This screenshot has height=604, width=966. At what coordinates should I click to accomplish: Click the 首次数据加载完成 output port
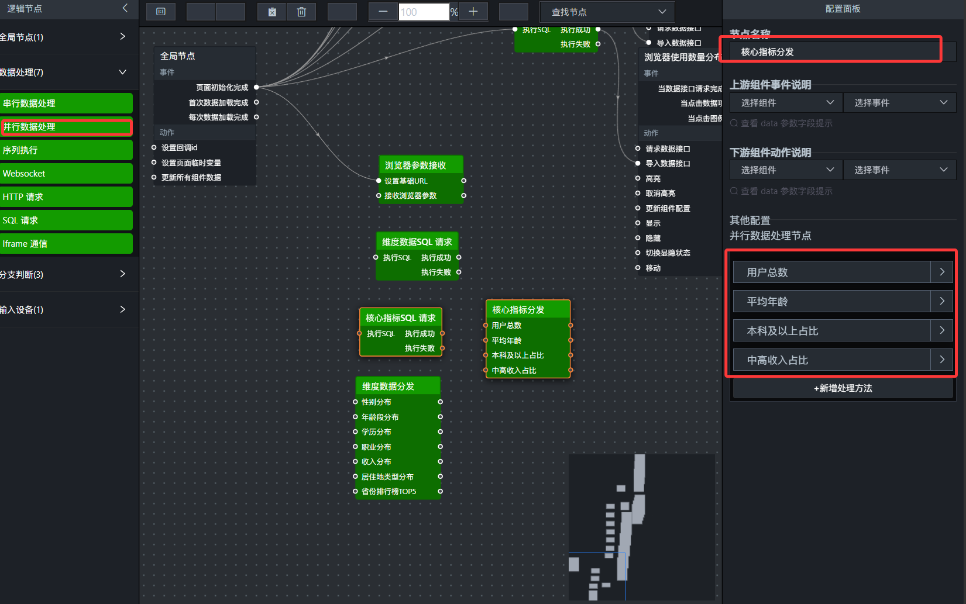coord(256,102)
